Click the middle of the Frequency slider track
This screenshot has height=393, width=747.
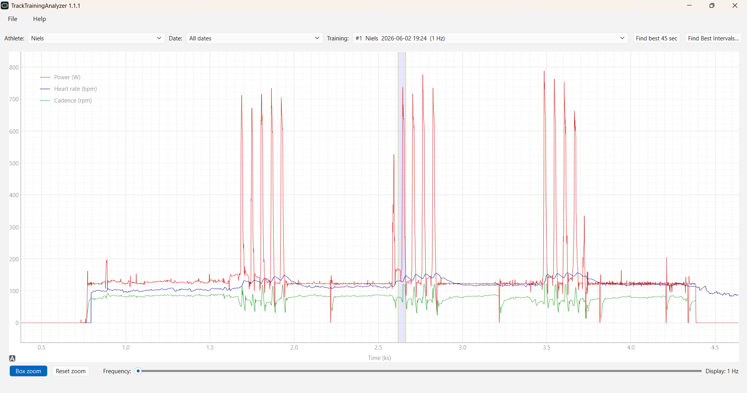coord(420,371)
